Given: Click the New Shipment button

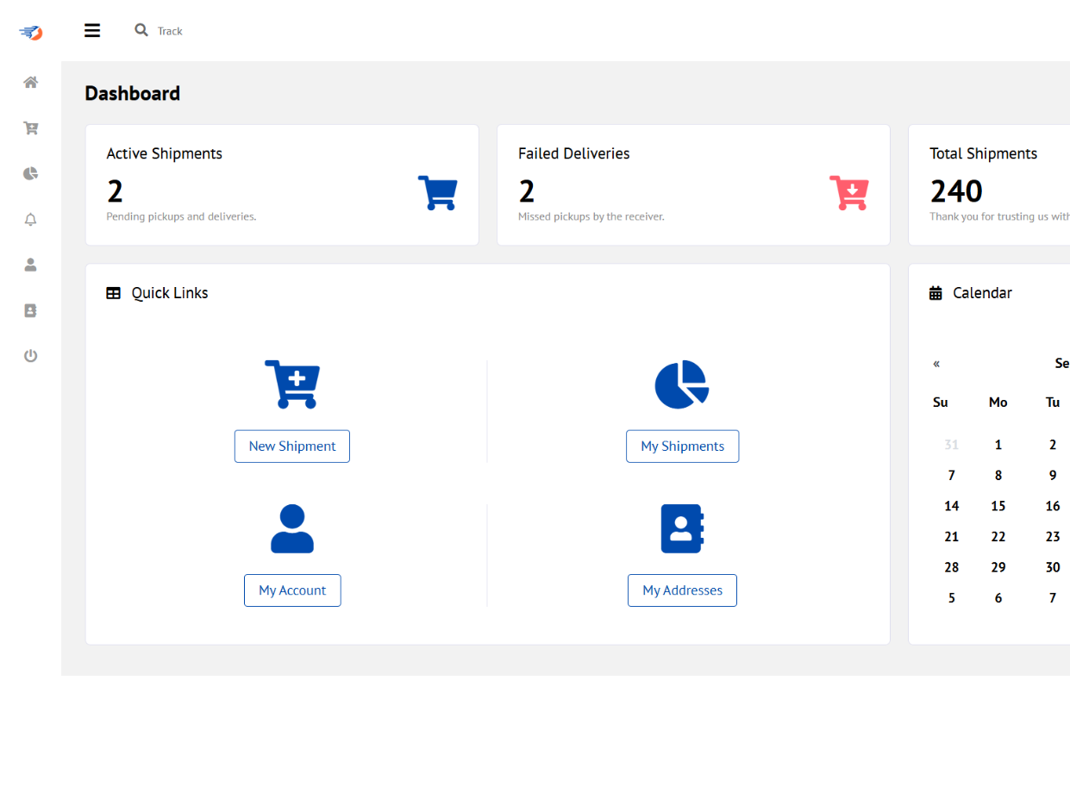Looking at the screenshot, I should pos(292,446).
